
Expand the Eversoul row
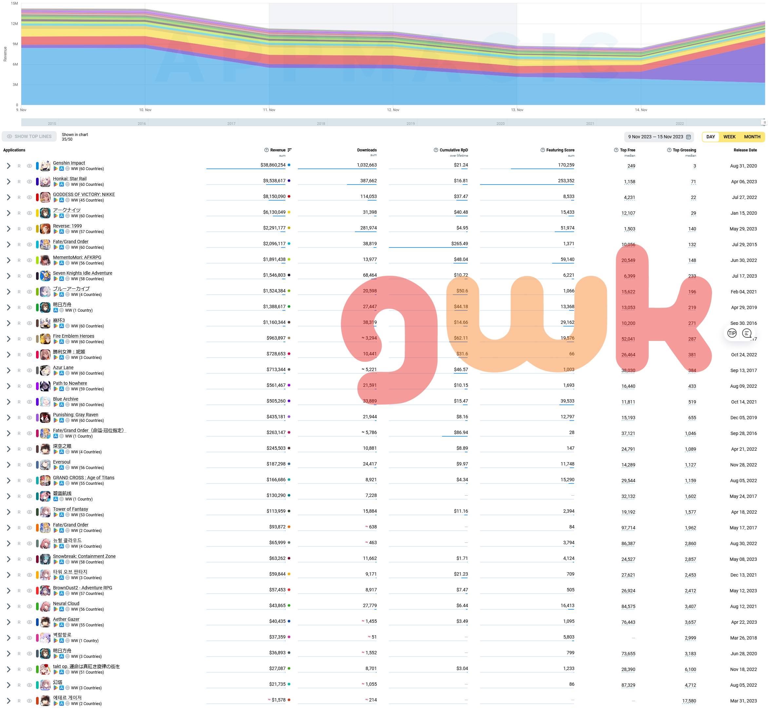point(9,464)
